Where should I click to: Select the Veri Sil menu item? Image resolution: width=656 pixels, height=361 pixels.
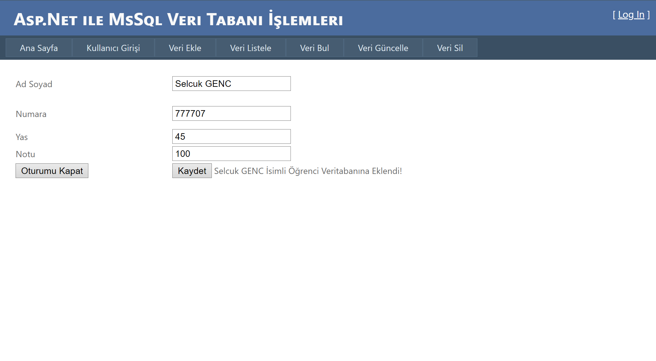[x=450, y=48]
